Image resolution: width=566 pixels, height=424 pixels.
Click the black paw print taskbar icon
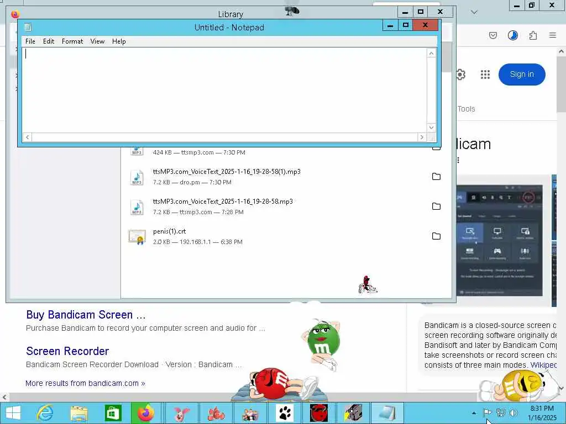[x=285, y=413]
